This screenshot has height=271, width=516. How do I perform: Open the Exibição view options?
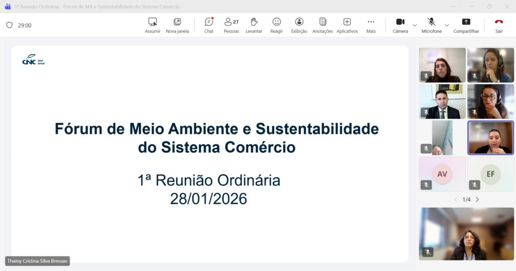299,25
